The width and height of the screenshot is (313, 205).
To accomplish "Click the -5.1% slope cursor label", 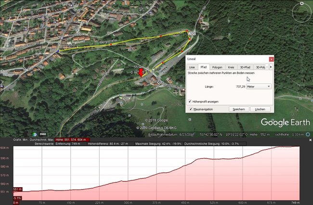I will 17,198.
